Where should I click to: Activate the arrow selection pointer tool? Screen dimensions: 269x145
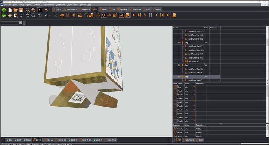pos(40,10)
